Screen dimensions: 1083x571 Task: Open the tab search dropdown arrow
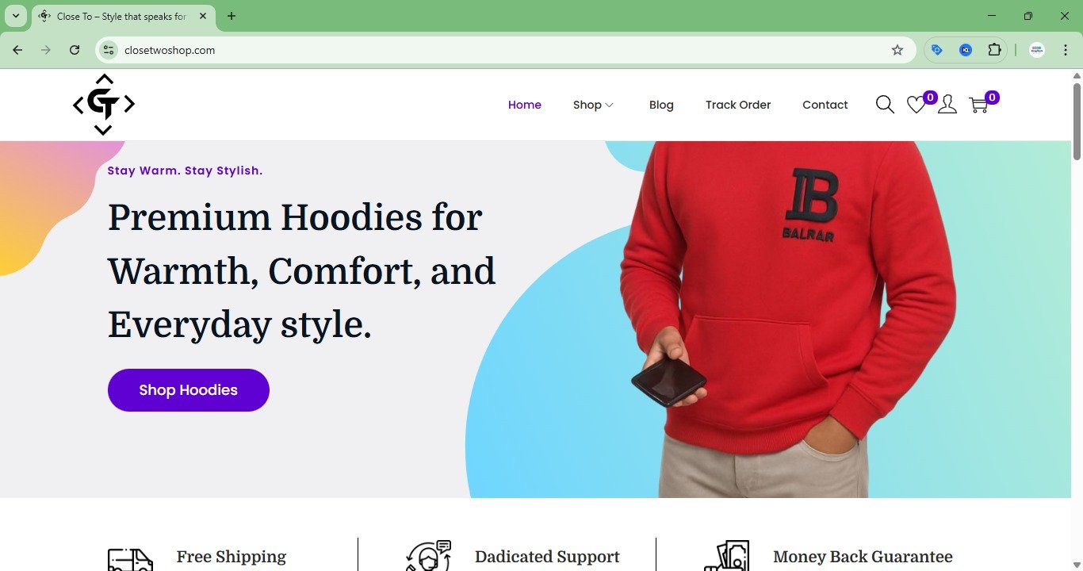[x=15, y=16]
